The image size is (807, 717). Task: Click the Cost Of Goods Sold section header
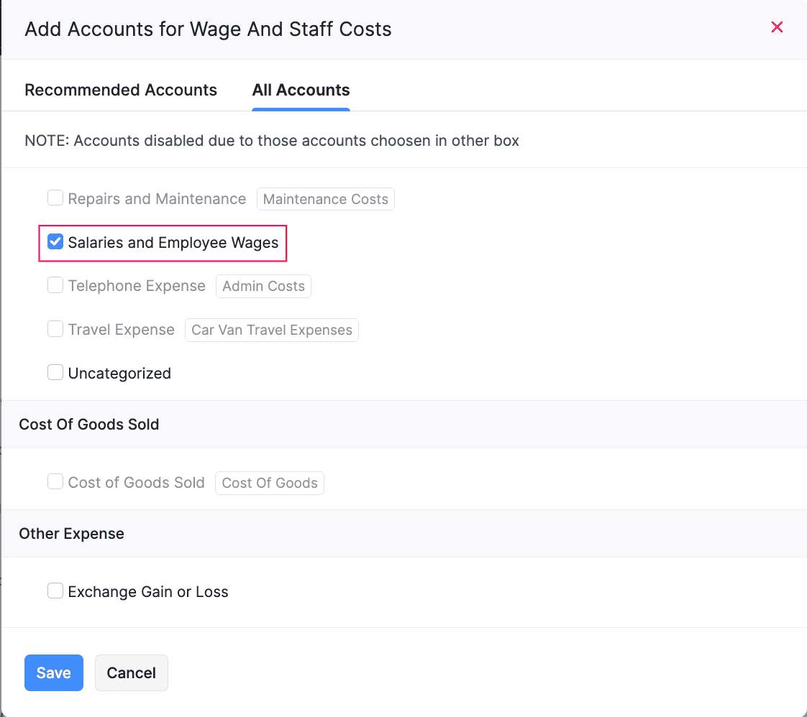pyautogui.click(x=89, y=424)
